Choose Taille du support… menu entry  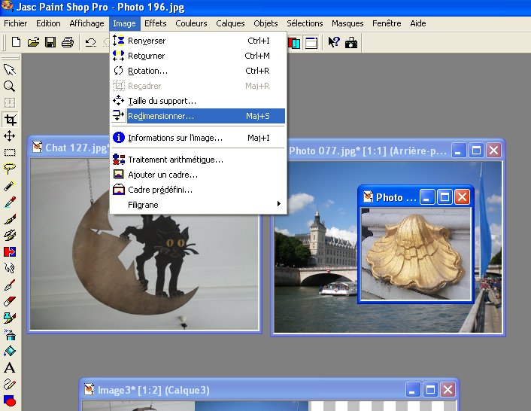pos(199,101)
